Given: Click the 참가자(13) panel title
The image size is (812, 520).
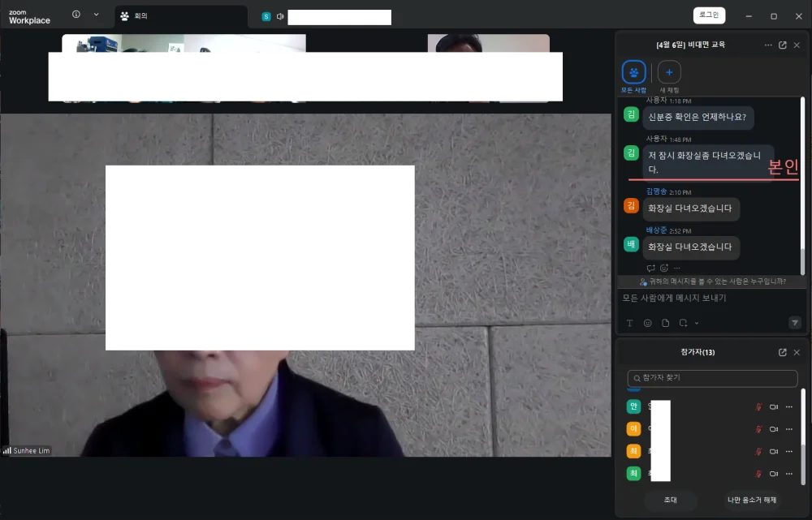Looking at the screenshot, I should coord(698,352).
